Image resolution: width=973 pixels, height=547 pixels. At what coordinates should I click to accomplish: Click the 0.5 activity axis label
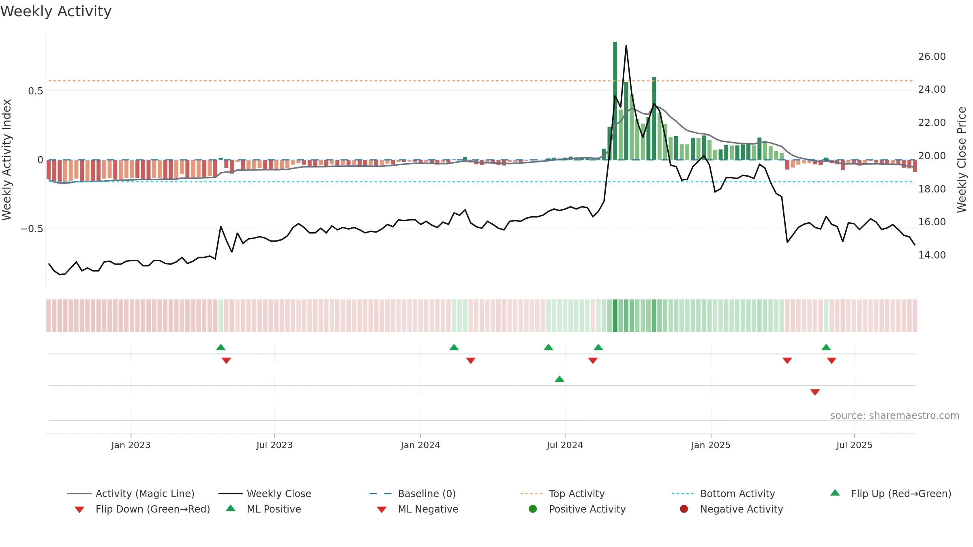36,91
